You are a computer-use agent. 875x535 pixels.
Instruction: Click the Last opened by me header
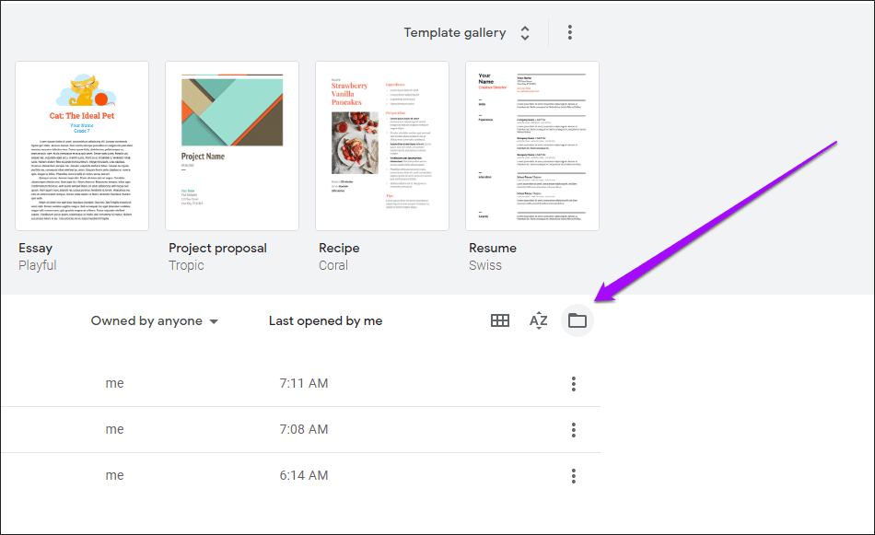325,320
